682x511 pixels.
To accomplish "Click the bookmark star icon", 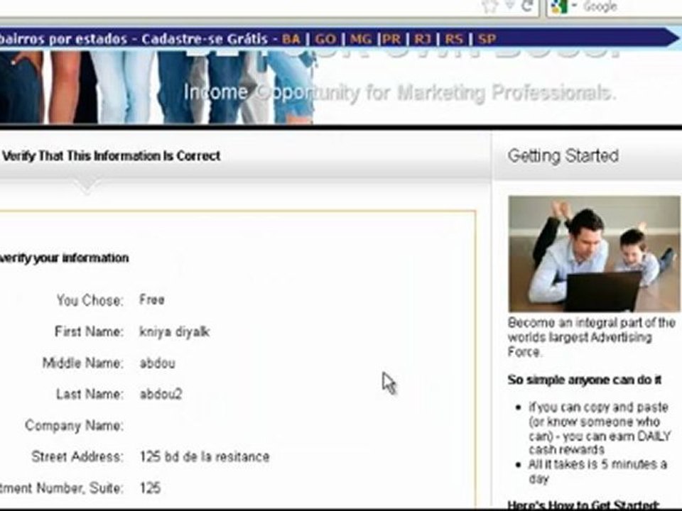I will [489, 6].
